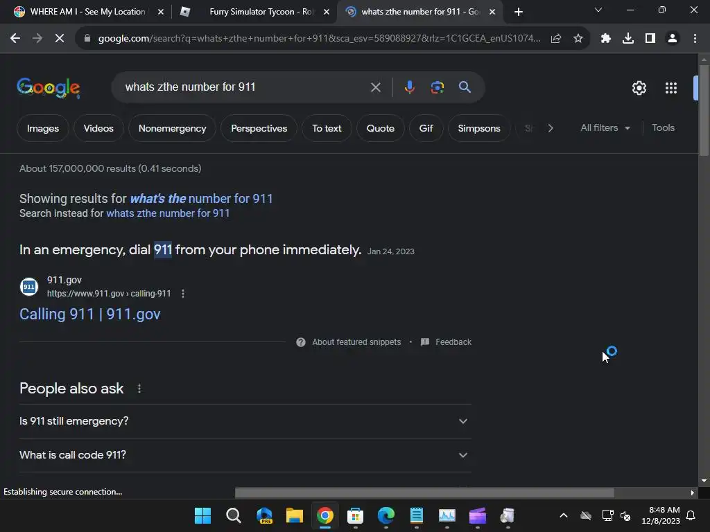The height and width of the screenshot is (532, 710).
Task: Open the notification bell
Action: 691,515
